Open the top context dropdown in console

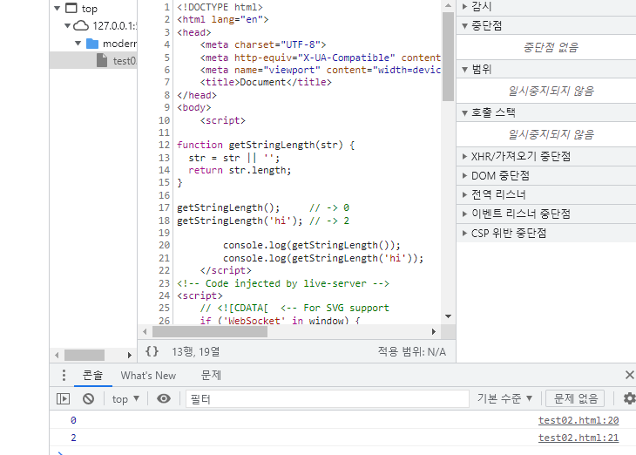(x=125, y=399)
